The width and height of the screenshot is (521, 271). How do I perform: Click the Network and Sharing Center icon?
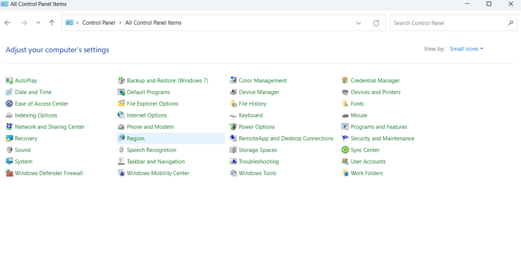[x=9, y=127]
